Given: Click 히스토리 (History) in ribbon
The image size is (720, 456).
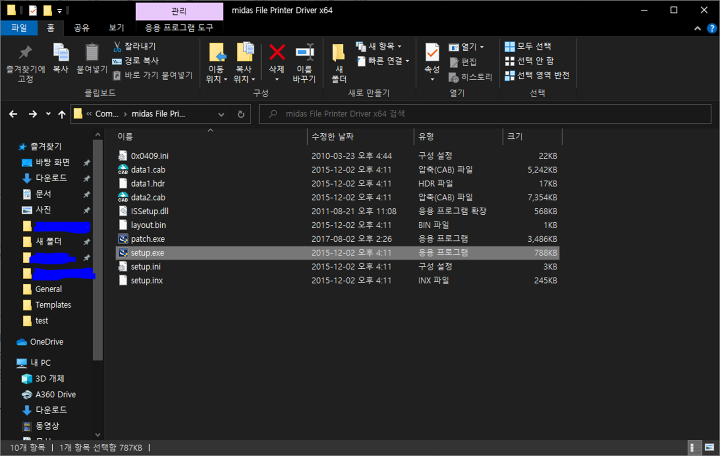Looking at the screenshot, I should tap(470, 77).
